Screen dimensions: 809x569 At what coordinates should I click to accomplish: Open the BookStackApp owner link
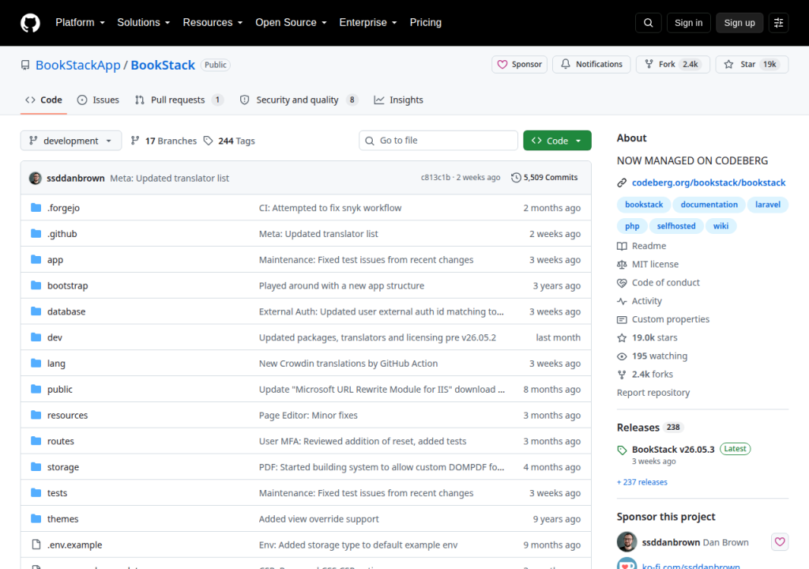tap(78, 65)
